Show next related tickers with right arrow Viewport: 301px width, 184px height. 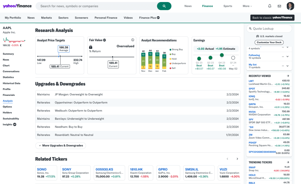click(x=237, y=159)
